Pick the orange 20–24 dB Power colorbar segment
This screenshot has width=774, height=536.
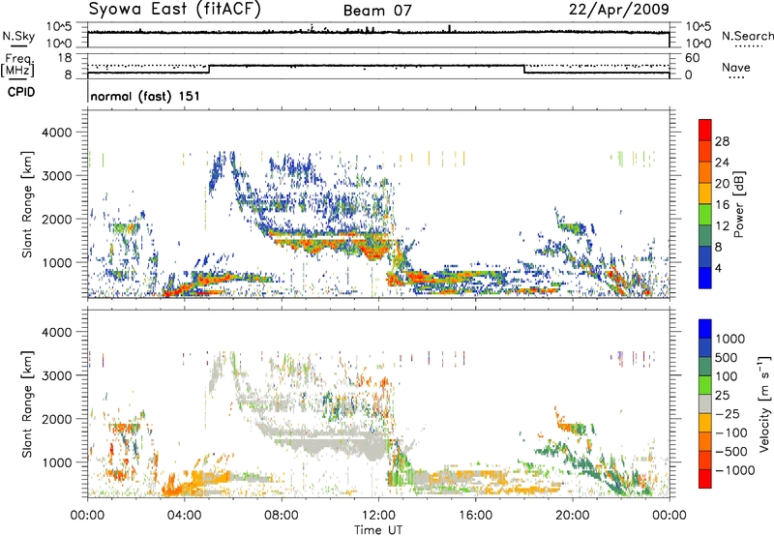pyautogui.click(x=705, y=173)
